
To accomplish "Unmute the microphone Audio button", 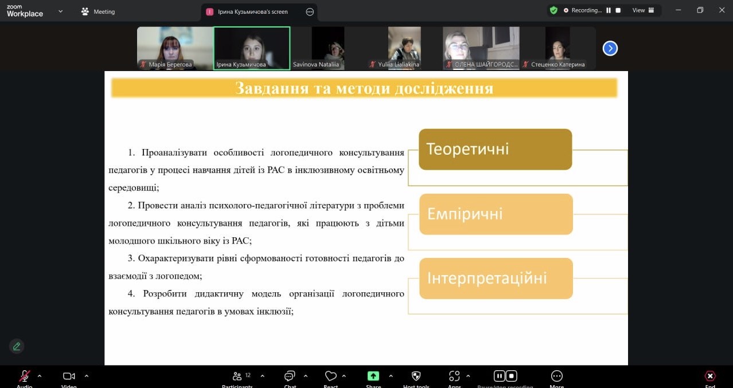I will [x=24, y=377].
